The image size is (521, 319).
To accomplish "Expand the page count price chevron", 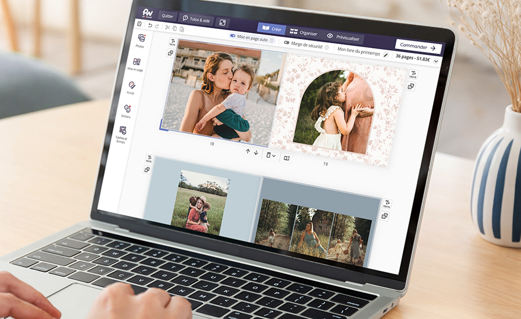I will click(436, 61).
